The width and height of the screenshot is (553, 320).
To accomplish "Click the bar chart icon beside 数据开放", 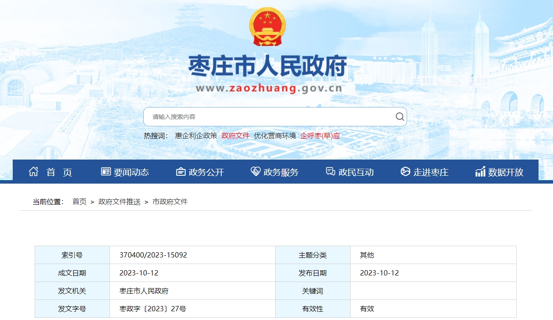I will click(x=480, y=172).
